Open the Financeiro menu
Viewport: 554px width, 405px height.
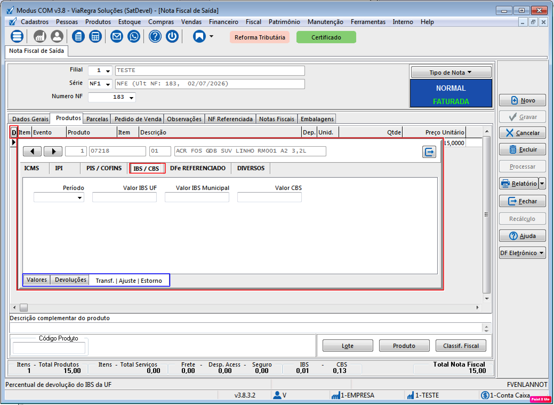pyautogui.click(x=223, y=22)
